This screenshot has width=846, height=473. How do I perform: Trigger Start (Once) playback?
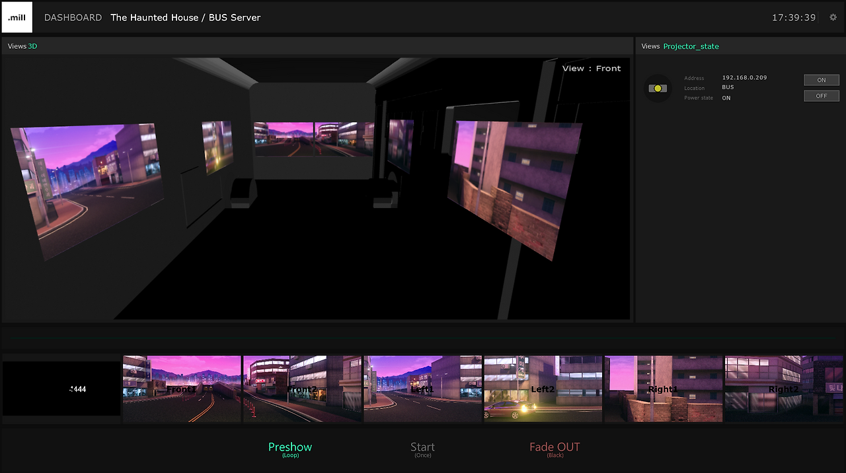422,449
